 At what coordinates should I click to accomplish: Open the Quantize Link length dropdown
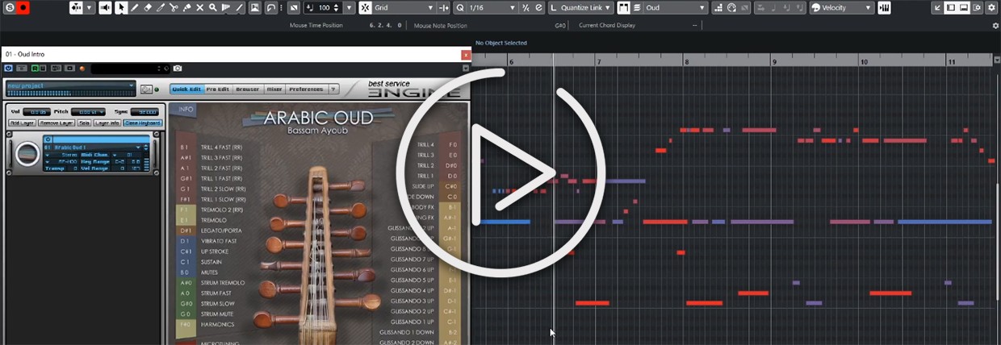click(x=580, y=7)
